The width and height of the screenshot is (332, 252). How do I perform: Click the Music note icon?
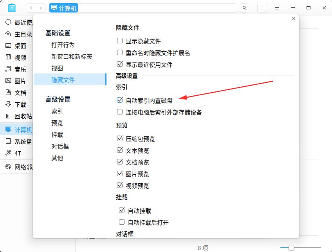[x=8, y=69]
